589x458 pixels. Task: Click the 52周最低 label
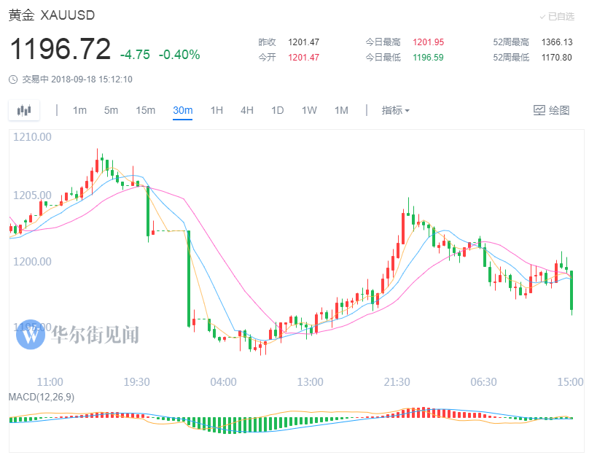[x=511, y=58]
